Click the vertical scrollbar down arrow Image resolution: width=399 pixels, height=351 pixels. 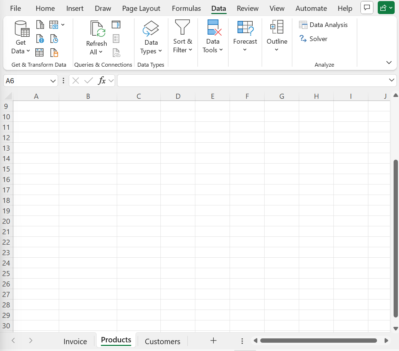395,329
